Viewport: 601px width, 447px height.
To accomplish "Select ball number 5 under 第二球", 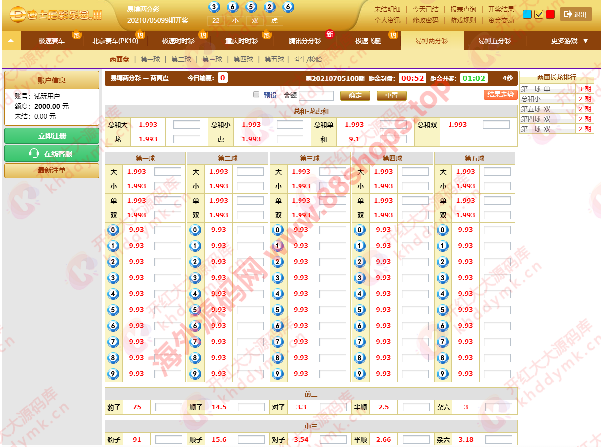I will click(195, 310).
